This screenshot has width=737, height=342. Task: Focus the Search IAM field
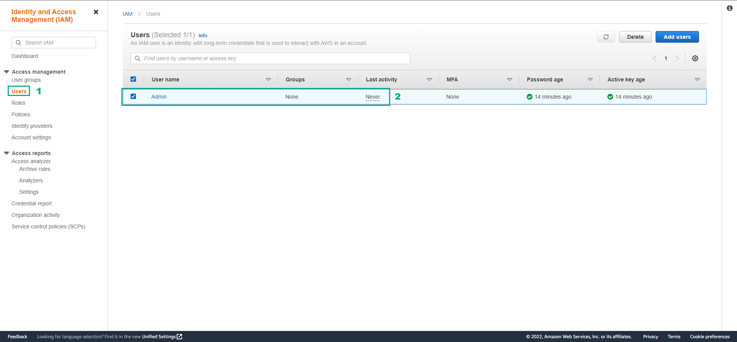tap(54, 43)
